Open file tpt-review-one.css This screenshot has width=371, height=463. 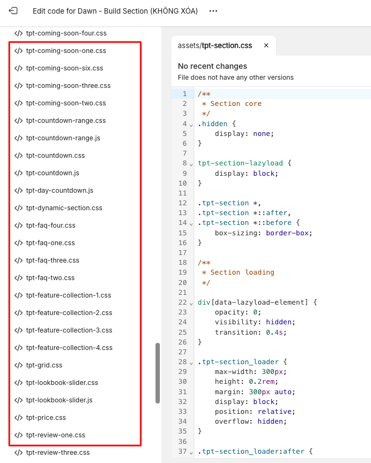tap(56, 435)
